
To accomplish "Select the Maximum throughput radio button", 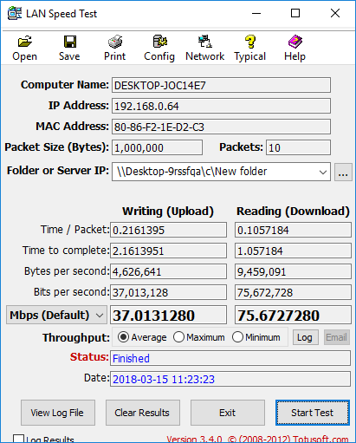I will point(178,337).
